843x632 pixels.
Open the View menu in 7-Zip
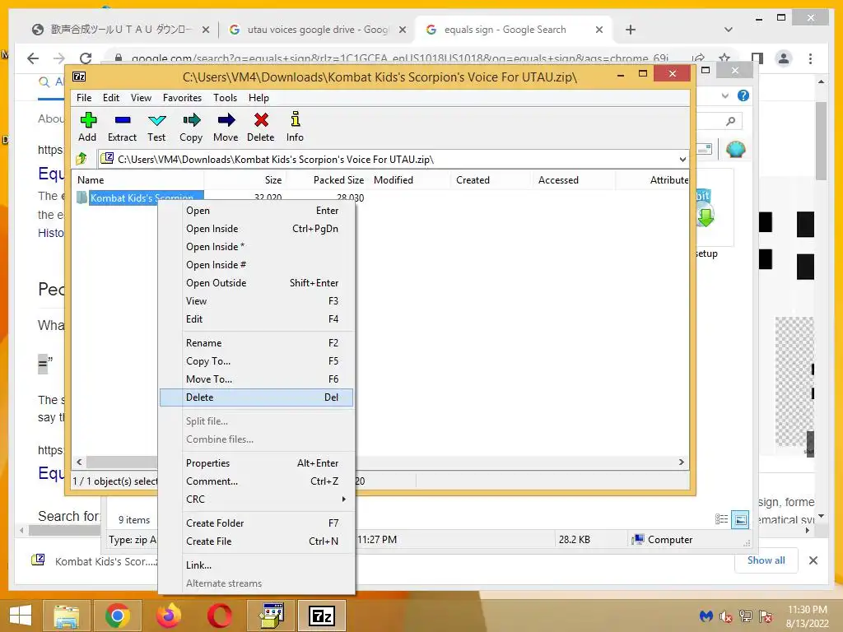pyautogui.click(x=141, y=98)
